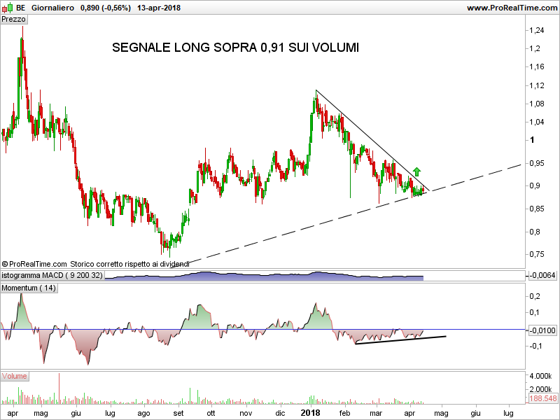This screenshot has width=560, height=420.
Task: Click the candlestick chart icon beside BE
Action: (8, 8)
